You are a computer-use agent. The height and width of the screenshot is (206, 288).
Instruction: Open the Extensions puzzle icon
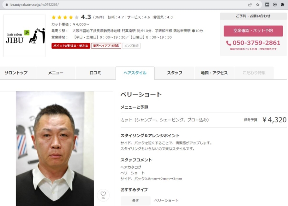point(282,4)
